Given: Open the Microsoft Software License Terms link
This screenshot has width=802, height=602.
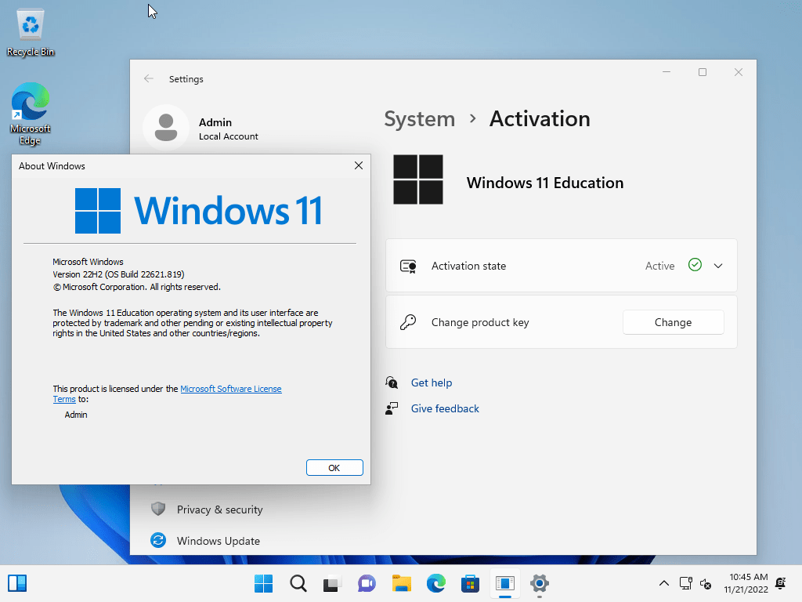Looking at the screenshot, I should pos(230,389).
